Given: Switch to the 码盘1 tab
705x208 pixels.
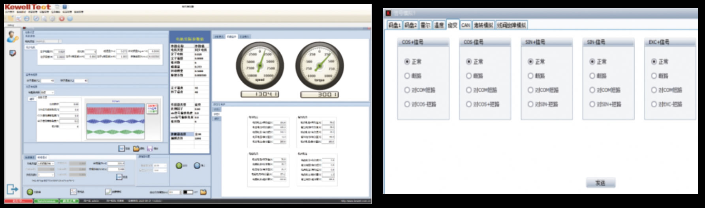Looking at the screenshot, I should click(394, 25).
